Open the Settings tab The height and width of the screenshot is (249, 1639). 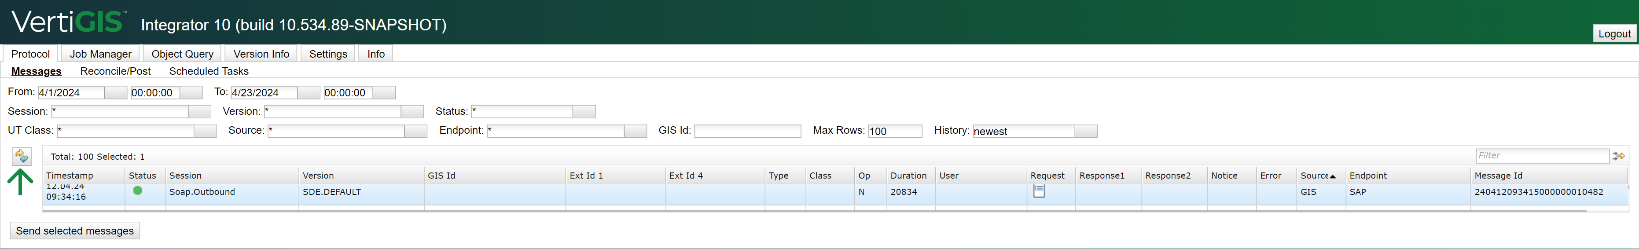click(x=328, y=54)
